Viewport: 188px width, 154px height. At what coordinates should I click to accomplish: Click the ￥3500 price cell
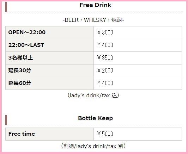coord(105,58)
